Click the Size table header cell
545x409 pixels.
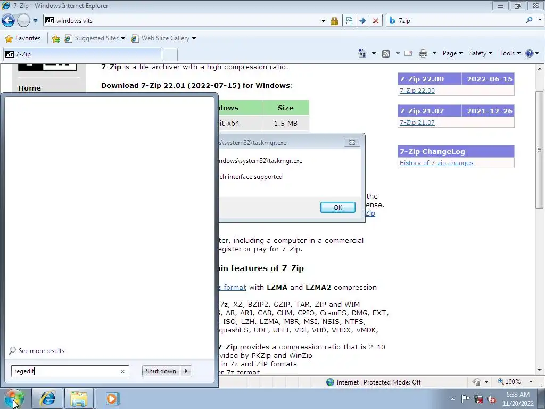click(285, 108)
